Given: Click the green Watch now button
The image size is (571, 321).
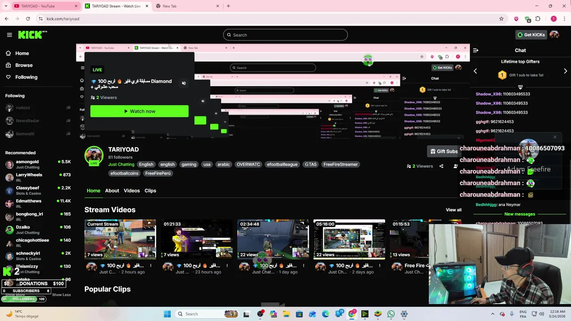Looking at the screenshot, I should click(139, 111).
